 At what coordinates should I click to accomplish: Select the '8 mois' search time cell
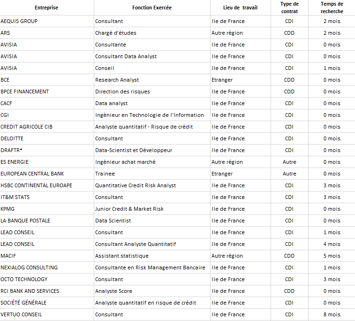coord(332,314)
